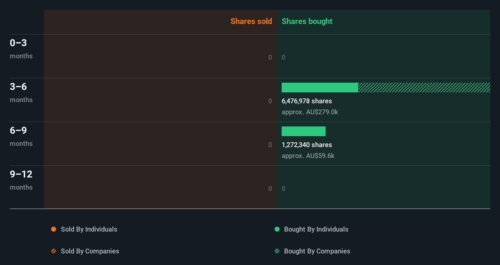Screen dimensions: 500x265
Task: Select the 9–12 months row label
Action: 21,180
